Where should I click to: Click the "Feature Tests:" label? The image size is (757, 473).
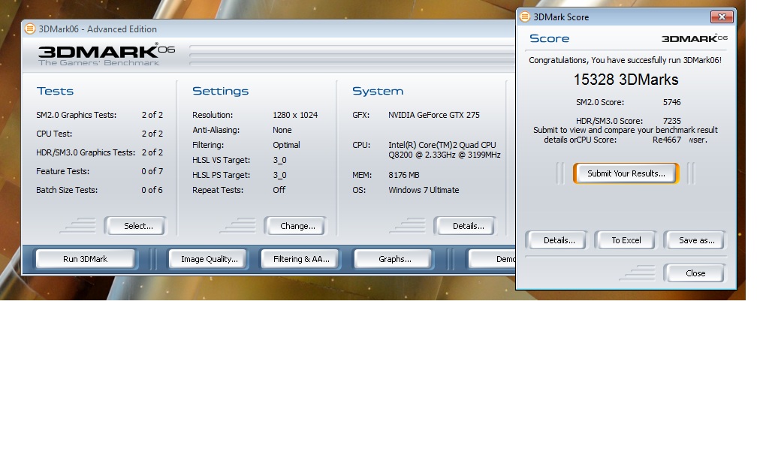click(x=63, y=171)
